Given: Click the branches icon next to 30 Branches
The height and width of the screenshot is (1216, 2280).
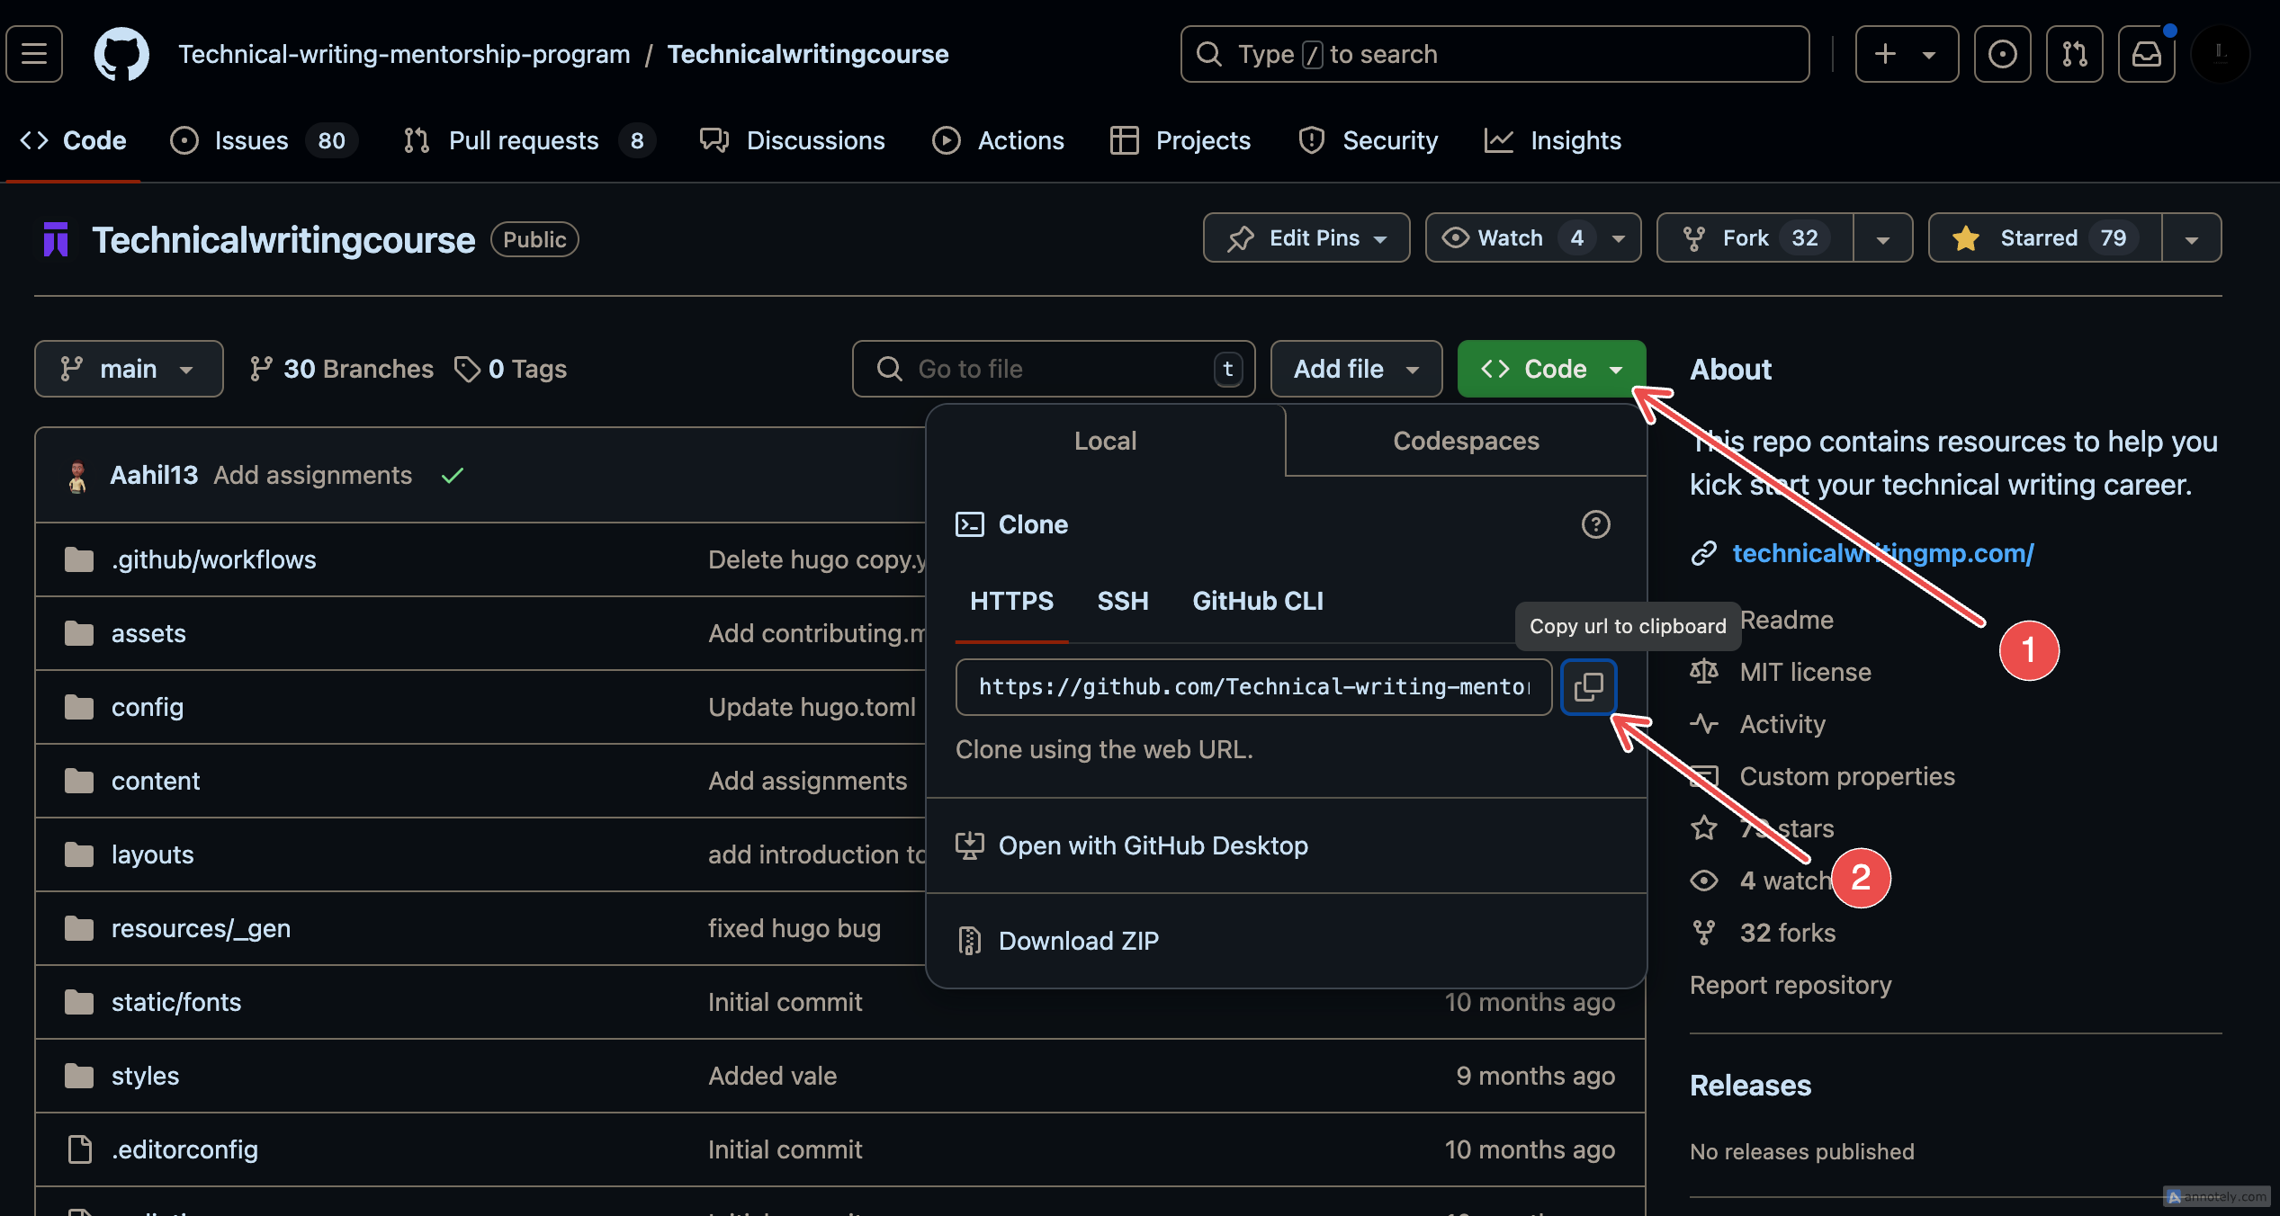Looking at the screenshot, I should point(261,369).
